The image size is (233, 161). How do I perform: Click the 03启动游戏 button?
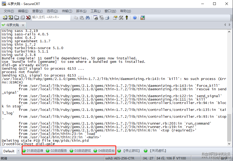(x=80, y=151)
